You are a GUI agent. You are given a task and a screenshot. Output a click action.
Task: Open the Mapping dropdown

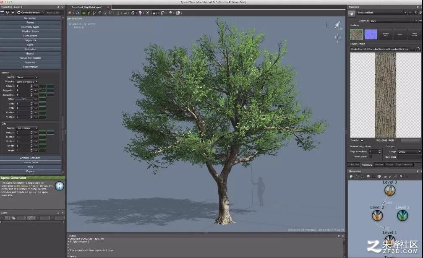[27, 81]
